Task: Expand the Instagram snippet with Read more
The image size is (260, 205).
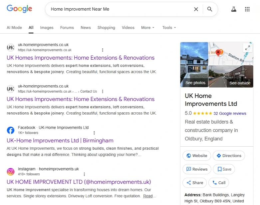Action: (x=148, y=196)
